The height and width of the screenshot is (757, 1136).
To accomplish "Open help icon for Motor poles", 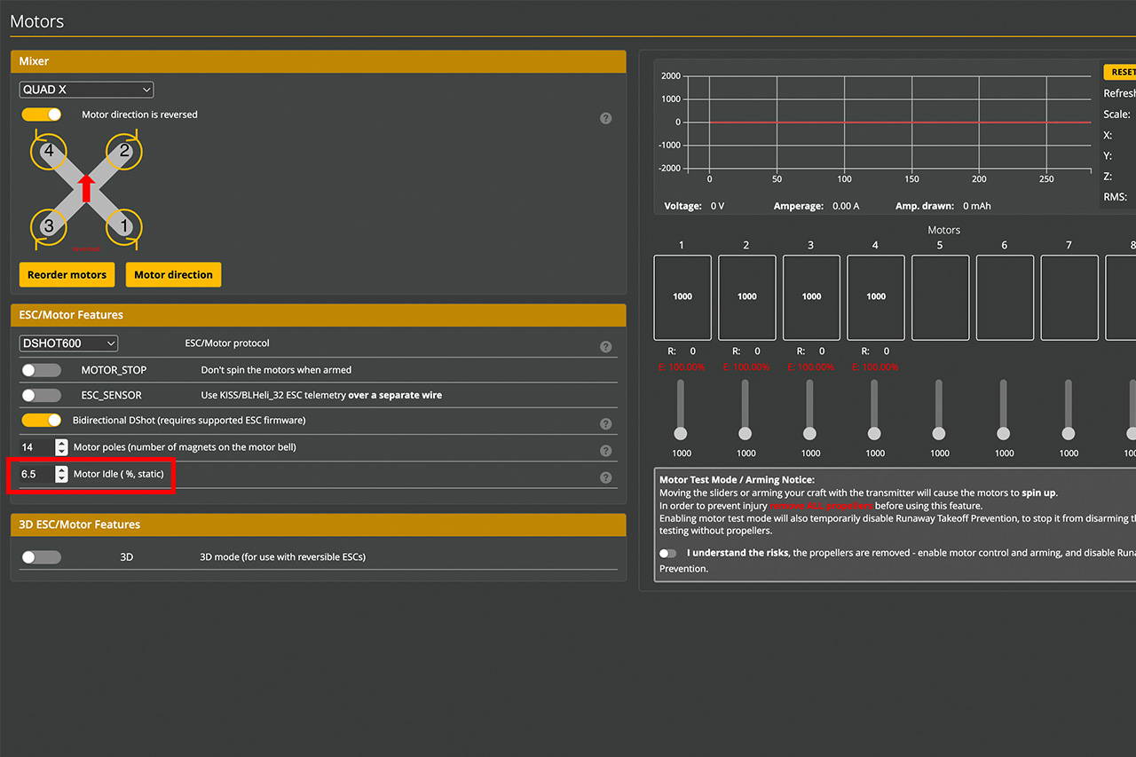I will [x=606, y=451].
